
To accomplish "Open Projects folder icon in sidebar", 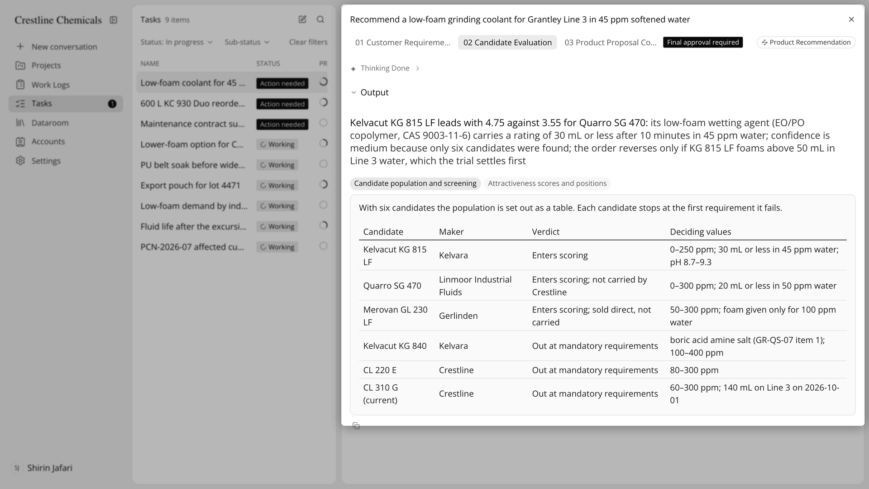I will (20, 65).
